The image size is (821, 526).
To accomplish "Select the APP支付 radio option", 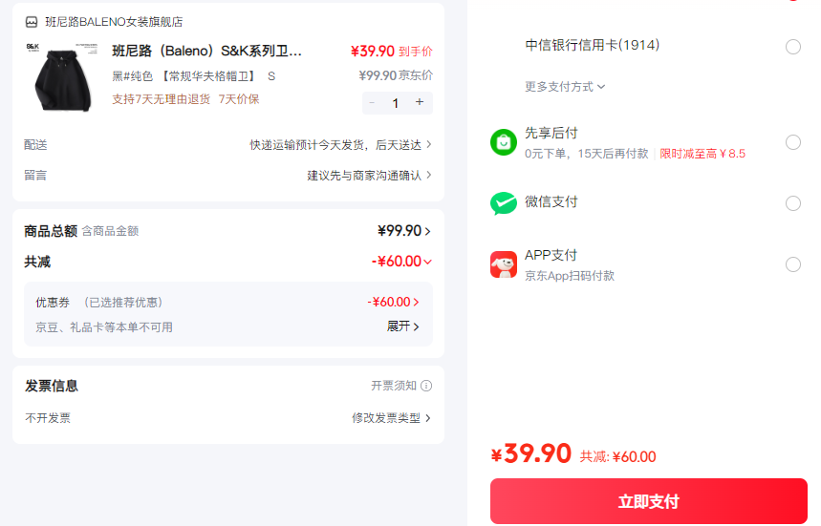I will click(792, 264).
